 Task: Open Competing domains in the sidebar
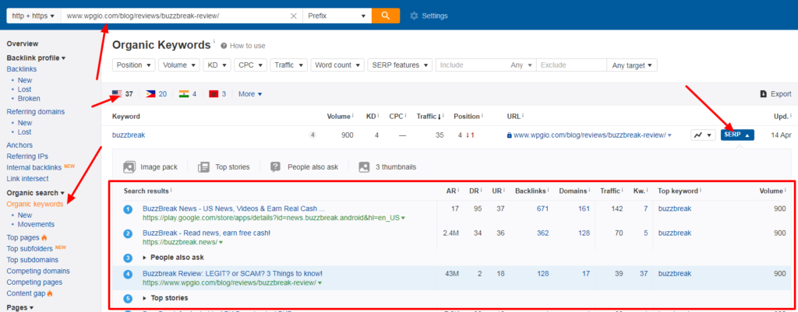[38, 271]
